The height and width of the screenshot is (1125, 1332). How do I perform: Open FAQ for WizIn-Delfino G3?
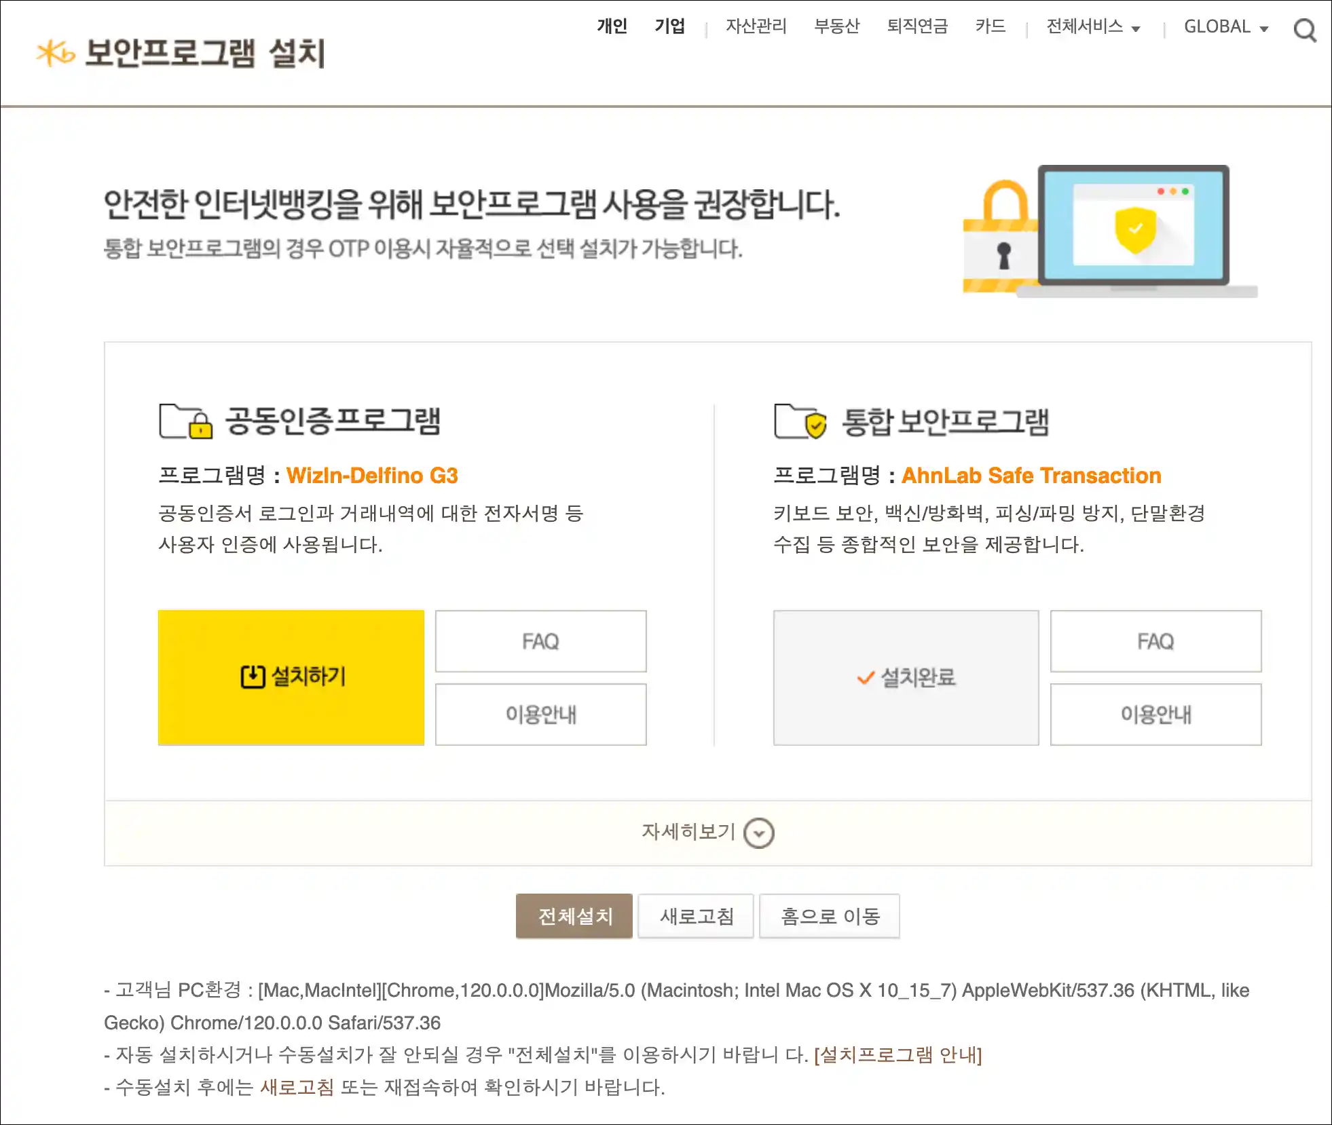(x=540, y=641)
